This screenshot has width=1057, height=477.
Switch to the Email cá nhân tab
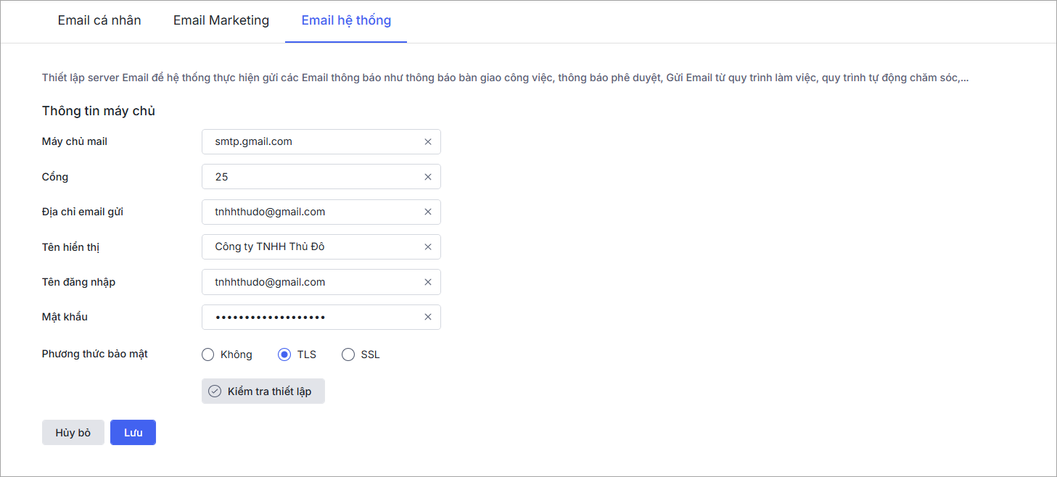click(x=99, y=20)
